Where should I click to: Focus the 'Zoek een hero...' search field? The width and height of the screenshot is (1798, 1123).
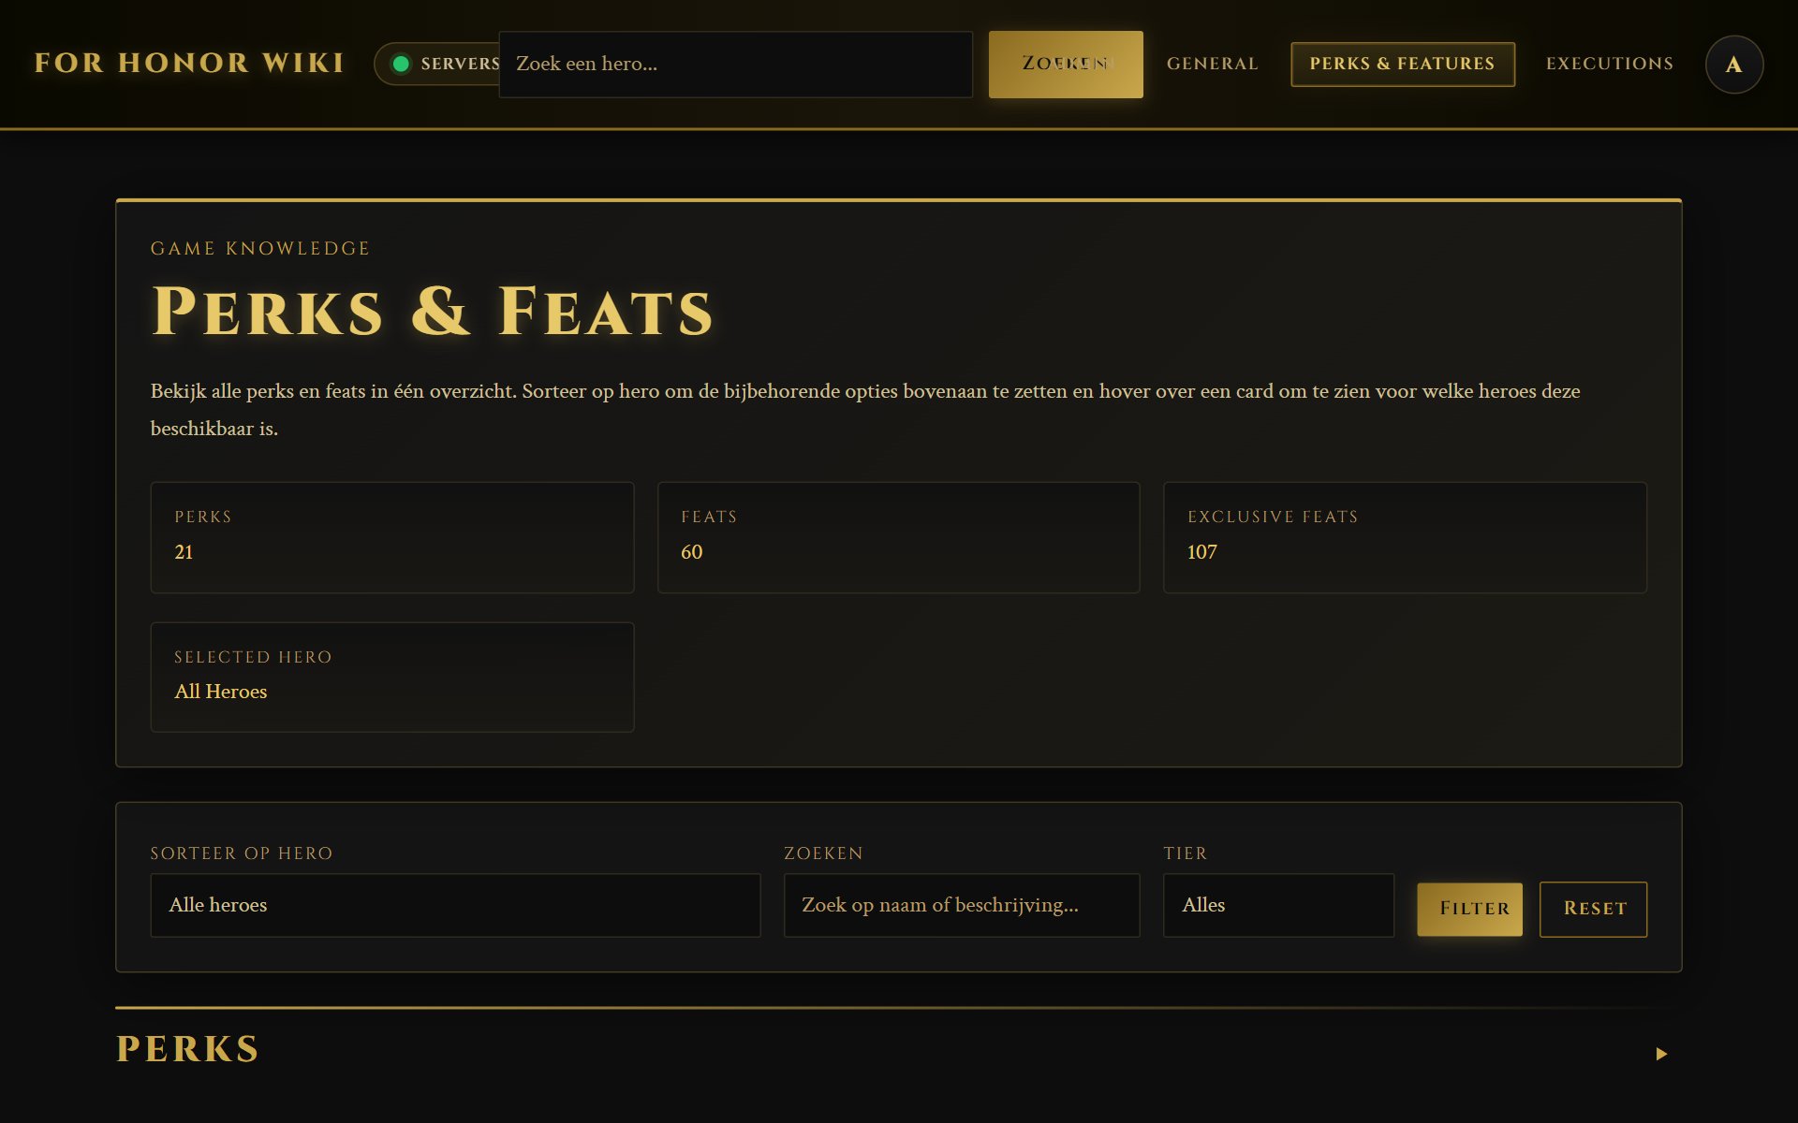click(735, 64)
